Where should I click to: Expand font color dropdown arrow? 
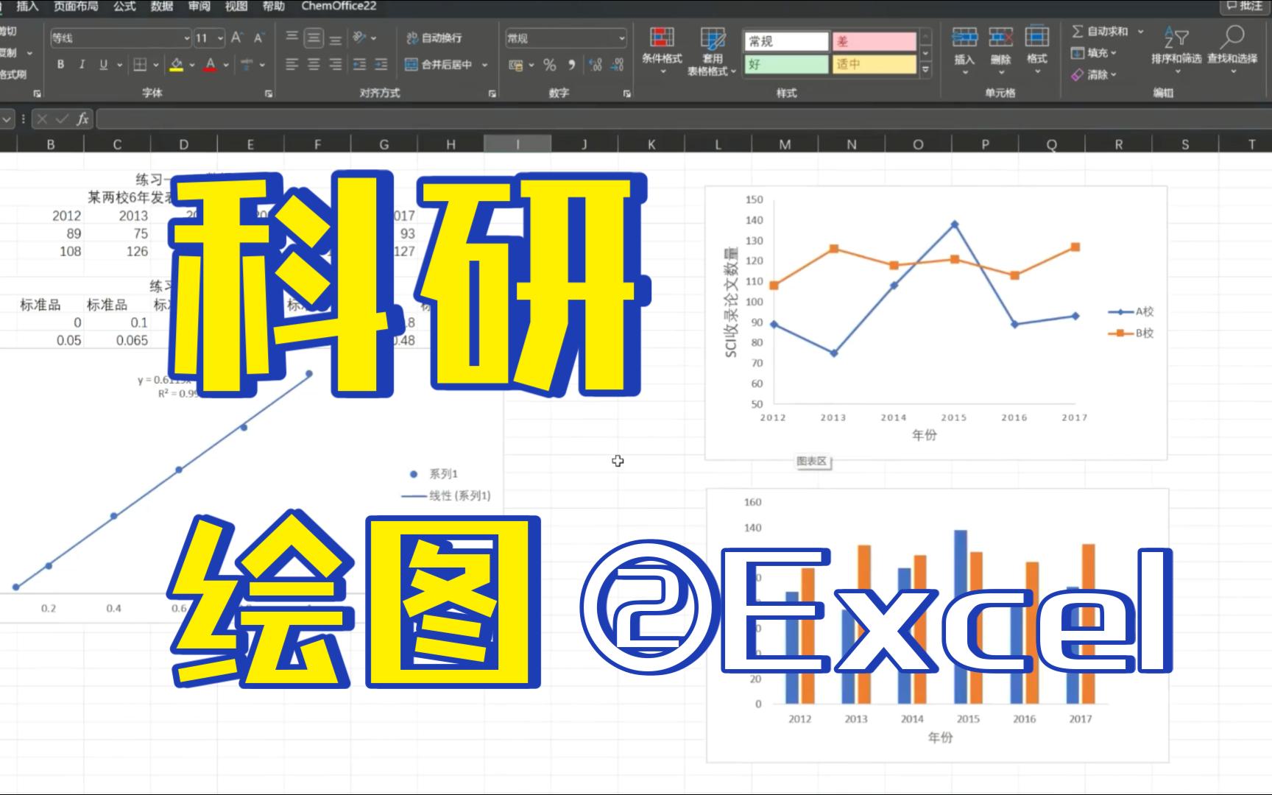(226, 65)
